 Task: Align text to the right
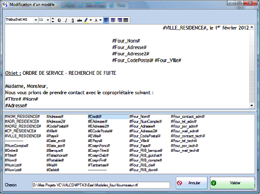coord(119,20)
